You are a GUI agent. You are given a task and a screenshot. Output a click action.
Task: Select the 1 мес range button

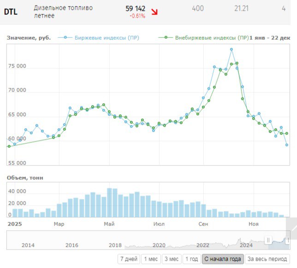(x=151, y=259)
